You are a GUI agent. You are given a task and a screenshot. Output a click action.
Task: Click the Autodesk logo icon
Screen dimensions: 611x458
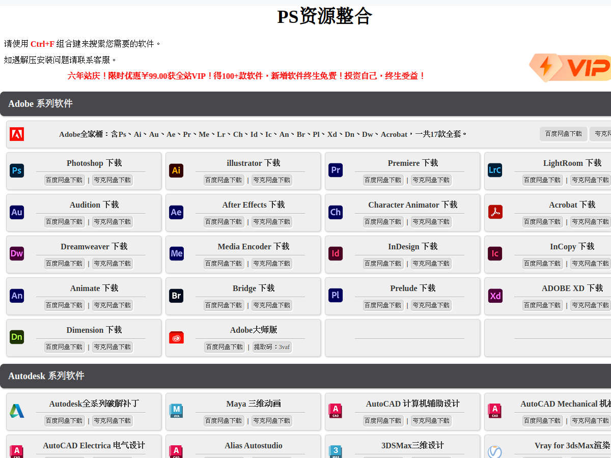(17, 411)
